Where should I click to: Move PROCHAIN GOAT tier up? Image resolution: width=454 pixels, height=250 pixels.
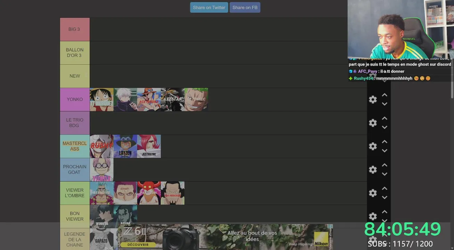click(x=385, y=165)
